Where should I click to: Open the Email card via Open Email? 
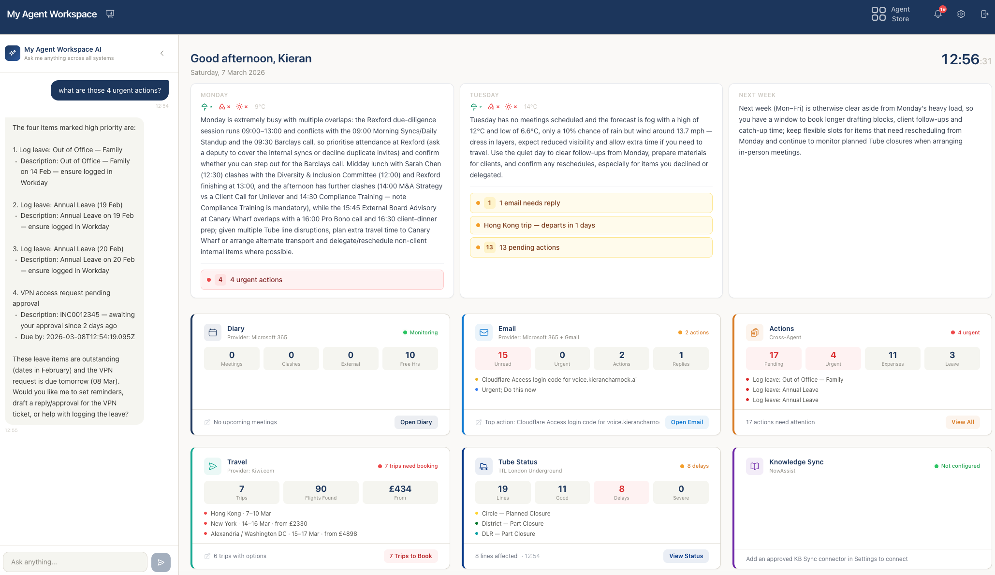point(687,422)
